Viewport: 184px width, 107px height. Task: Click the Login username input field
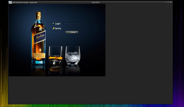tap(72, 23)
